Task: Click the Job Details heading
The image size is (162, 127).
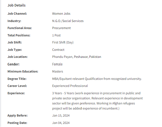Action: [16, 5]
